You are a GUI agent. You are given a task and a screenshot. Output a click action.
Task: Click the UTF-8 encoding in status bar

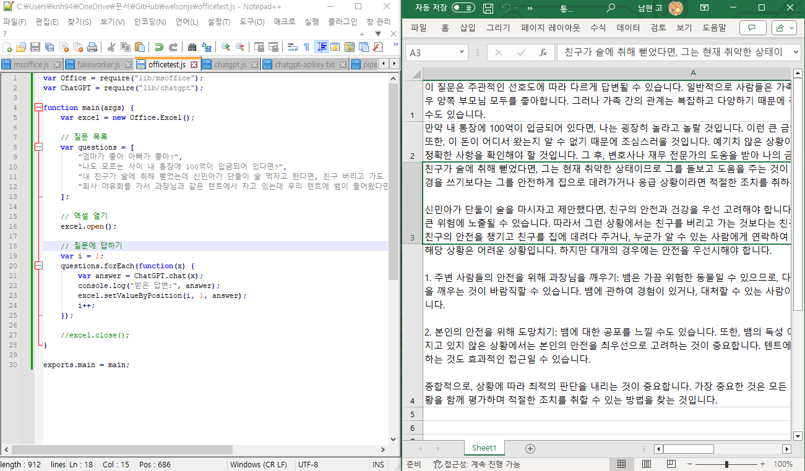click(308, 465)
